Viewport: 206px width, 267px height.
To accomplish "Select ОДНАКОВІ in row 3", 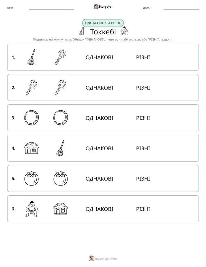I will coord(99,118).
